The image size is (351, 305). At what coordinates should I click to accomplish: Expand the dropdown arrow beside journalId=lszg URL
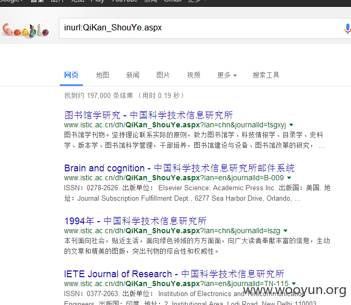click(x=285, y=231)
